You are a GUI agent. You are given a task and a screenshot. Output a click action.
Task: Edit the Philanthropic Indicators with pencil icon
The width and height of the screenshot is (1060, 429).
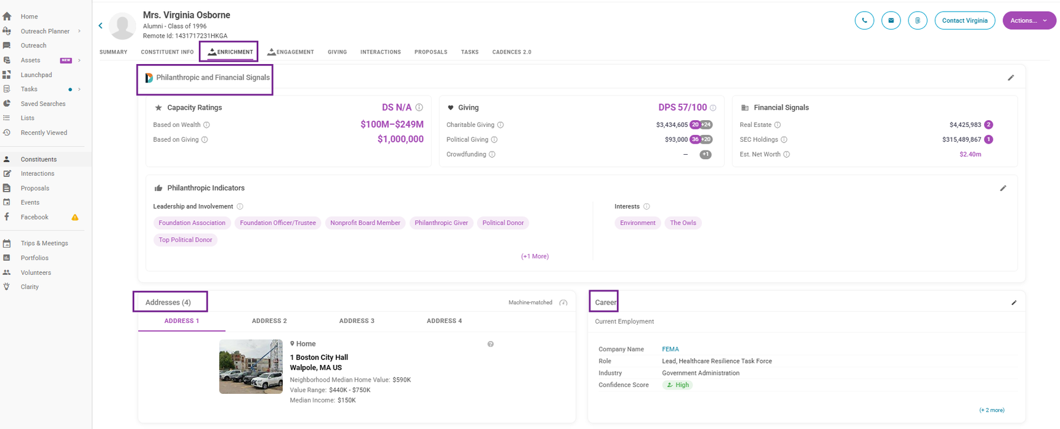1003,188
